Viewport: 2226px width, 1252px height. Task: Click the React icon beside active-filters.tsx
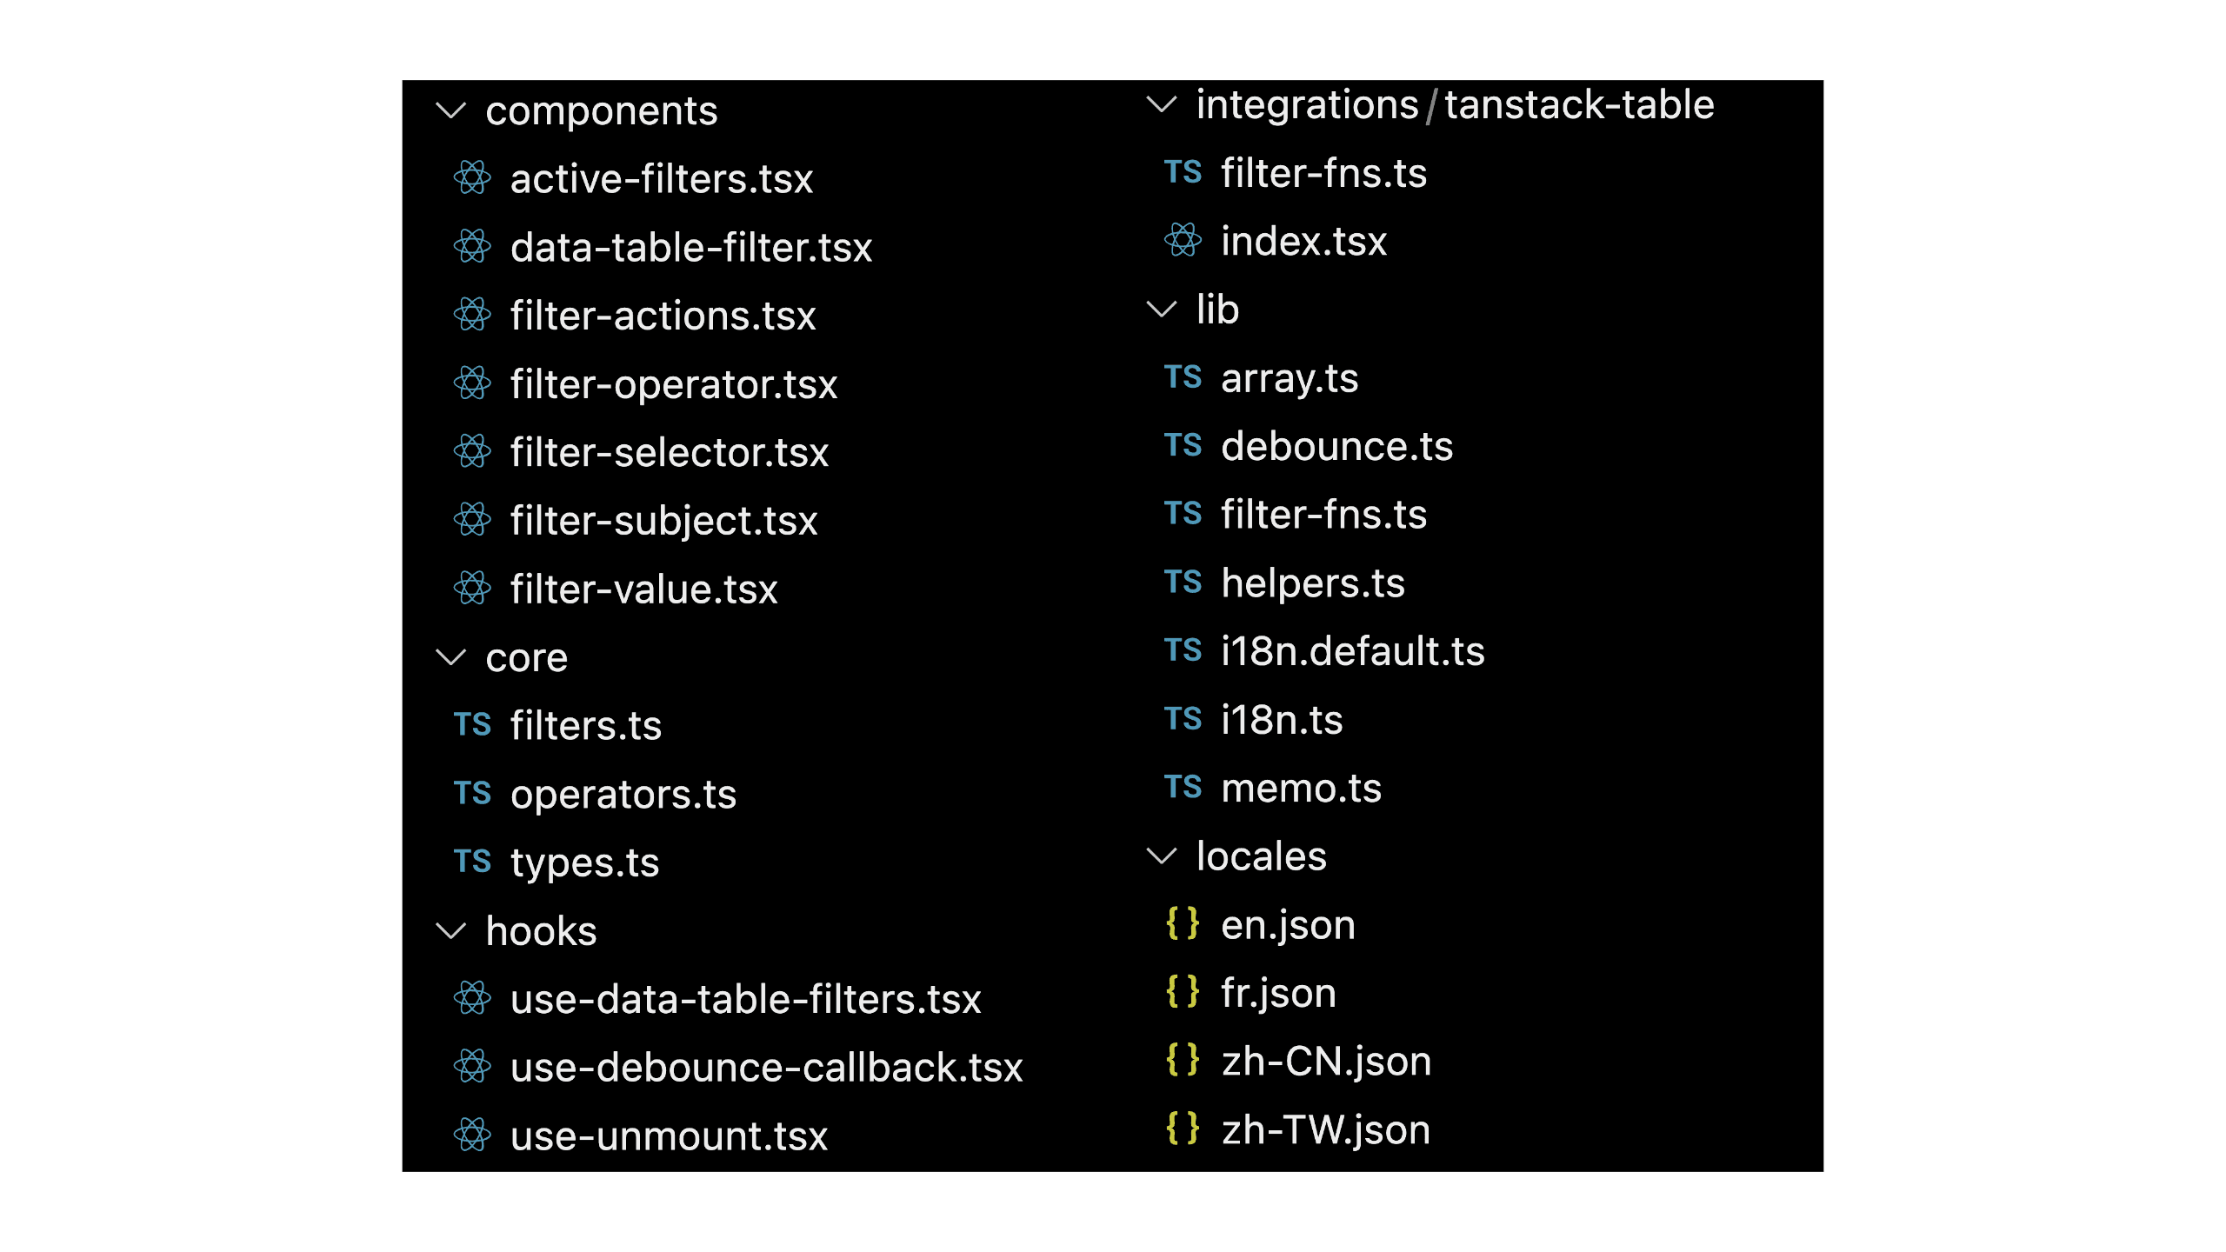(x=472, y=178)
